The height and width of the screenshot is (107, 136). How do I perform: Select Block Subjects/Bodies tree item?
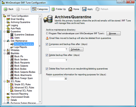click(x=25, y=72)
